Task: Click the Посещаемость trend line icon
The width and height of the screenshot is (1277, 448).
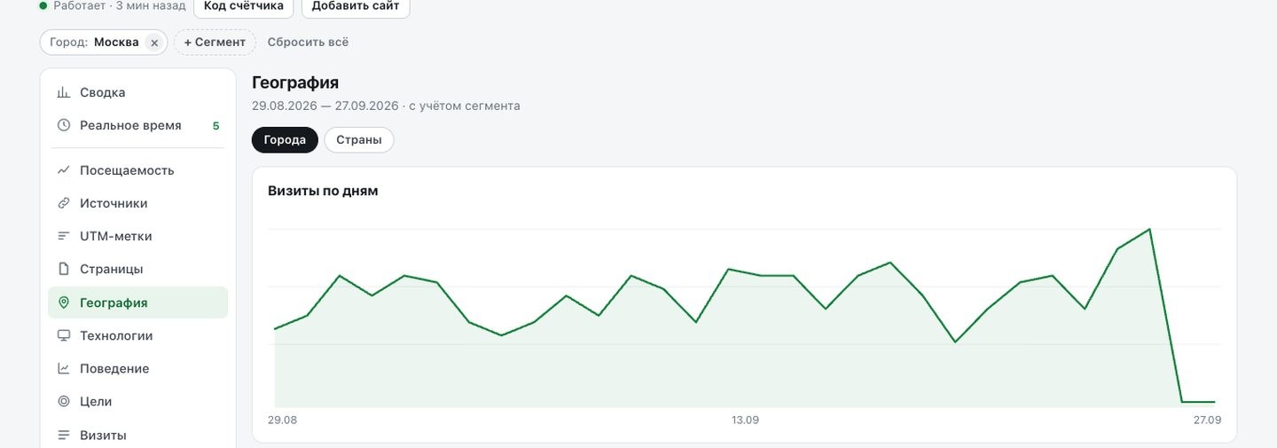Action: (64, 170)
